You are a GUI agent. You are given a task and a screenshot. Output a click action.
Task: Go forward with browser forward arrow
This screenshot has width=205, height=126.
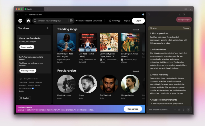[x=22, y=15]
